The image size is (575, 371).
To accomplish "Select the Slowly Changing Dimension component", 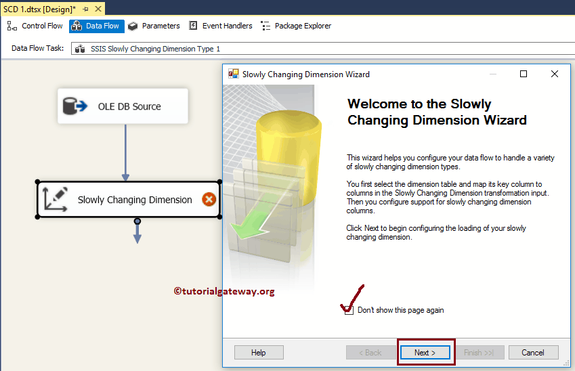I will coord(129,200).
